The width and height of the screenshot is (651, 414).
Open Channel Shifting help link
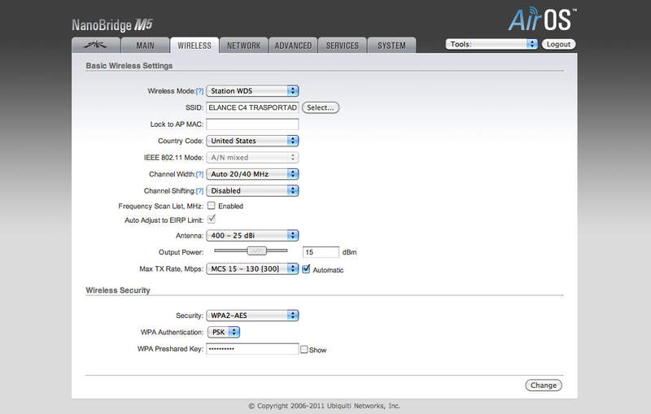point(199,191)
